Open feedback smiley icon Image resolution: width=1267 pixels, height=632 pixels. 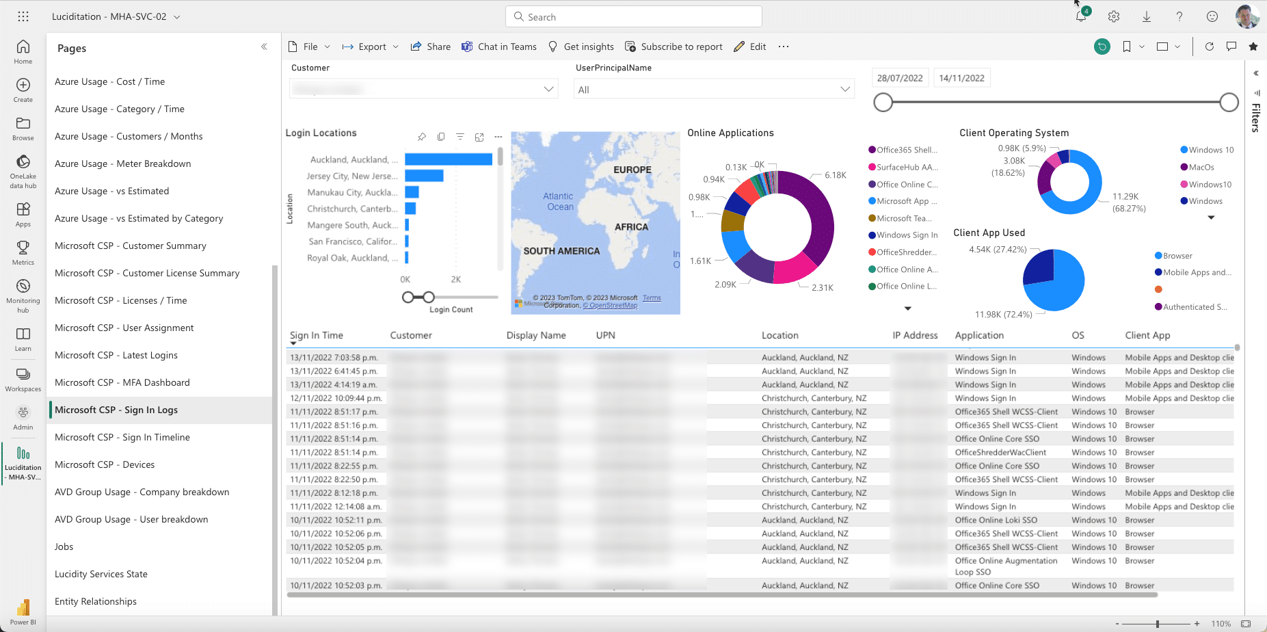coord(1212,16)
